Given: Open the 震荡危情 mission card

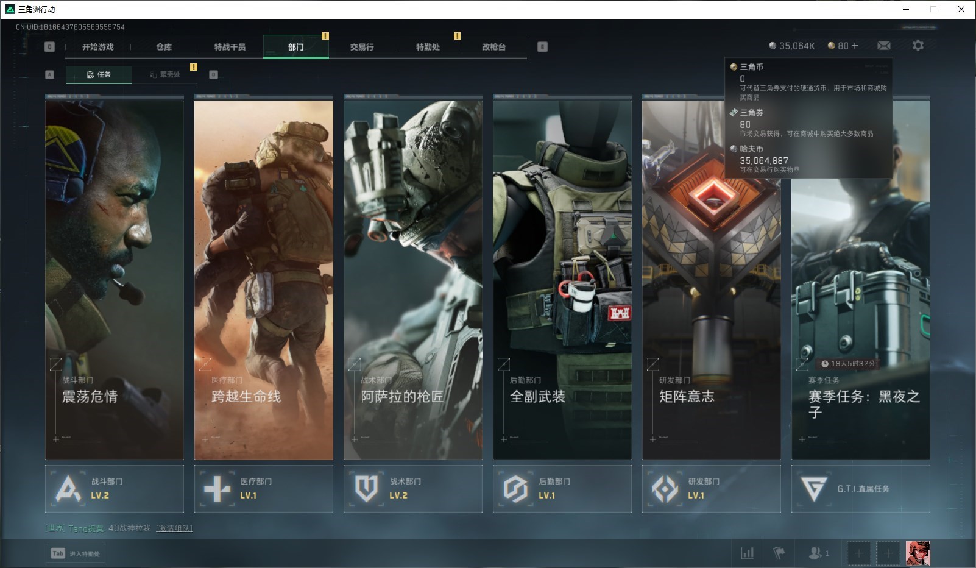Looking at the screenshot, I should 115,280.
